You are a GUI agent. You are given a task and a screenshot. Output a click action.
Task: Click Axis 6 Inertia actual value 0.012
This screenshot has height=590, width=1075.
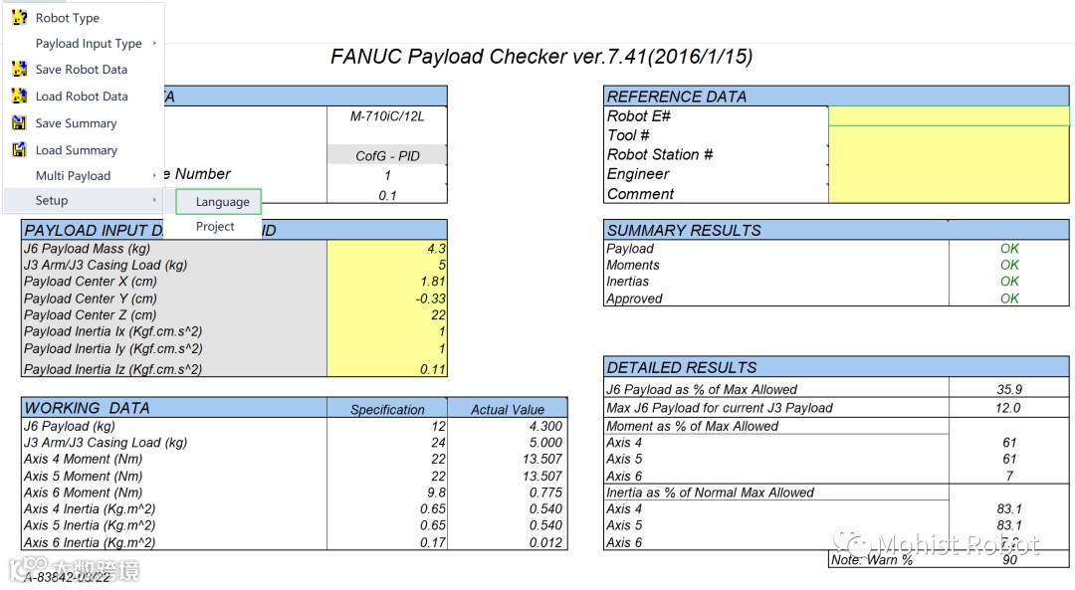tap(508, 542)
